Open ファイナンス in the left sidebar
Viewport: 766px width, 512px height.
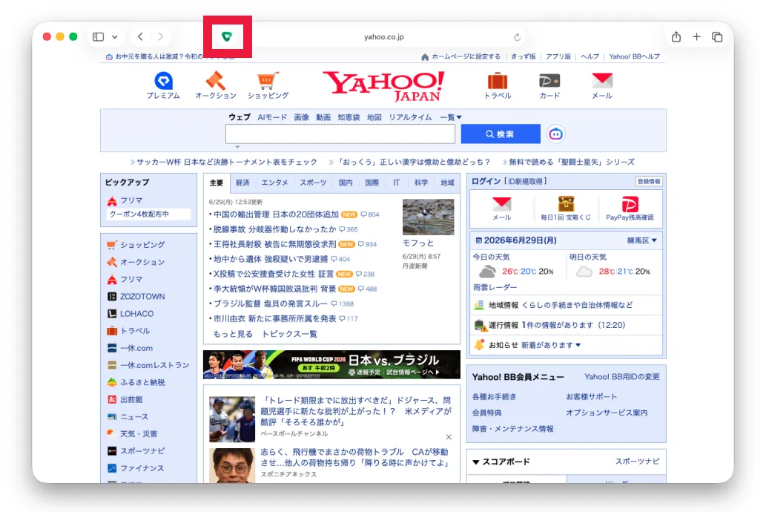142,468
